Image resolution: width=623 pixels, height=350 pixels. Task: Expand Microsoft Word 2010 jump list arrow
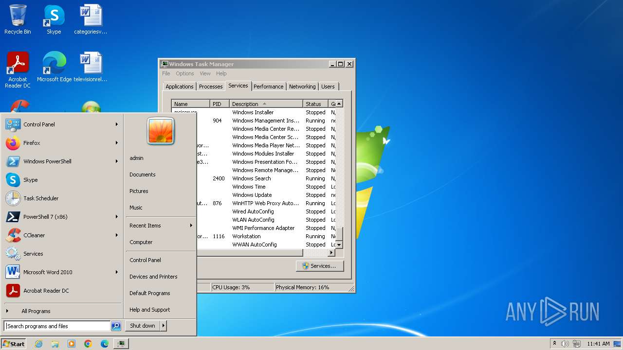[117, 272]
